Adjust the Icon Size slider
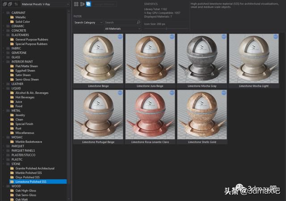The width and height of the screenshot is (286, 201). (x=166, y=29)
